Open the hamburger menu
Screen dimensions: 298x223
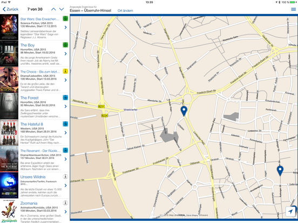point(294,9)
